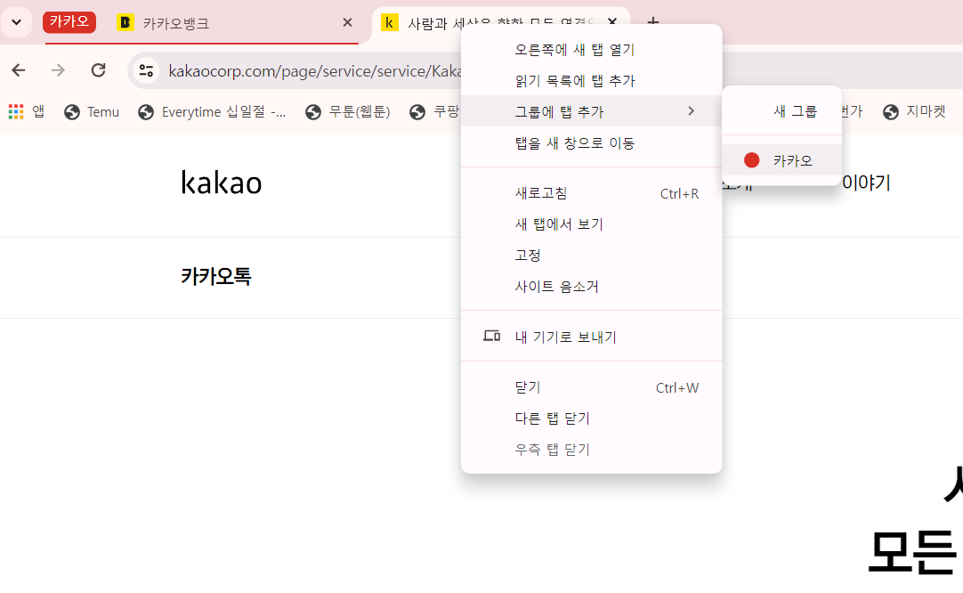Image resolution: width=963 pixels, height=593 pixels.
Task: Open site information icon in address bar
Action: [x=146, y=70]
